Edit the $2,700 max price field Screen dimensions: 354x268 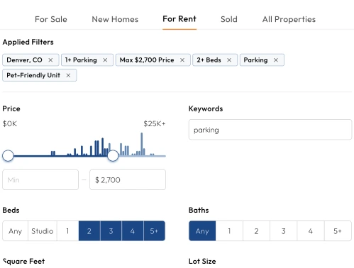tap(128, 179)
